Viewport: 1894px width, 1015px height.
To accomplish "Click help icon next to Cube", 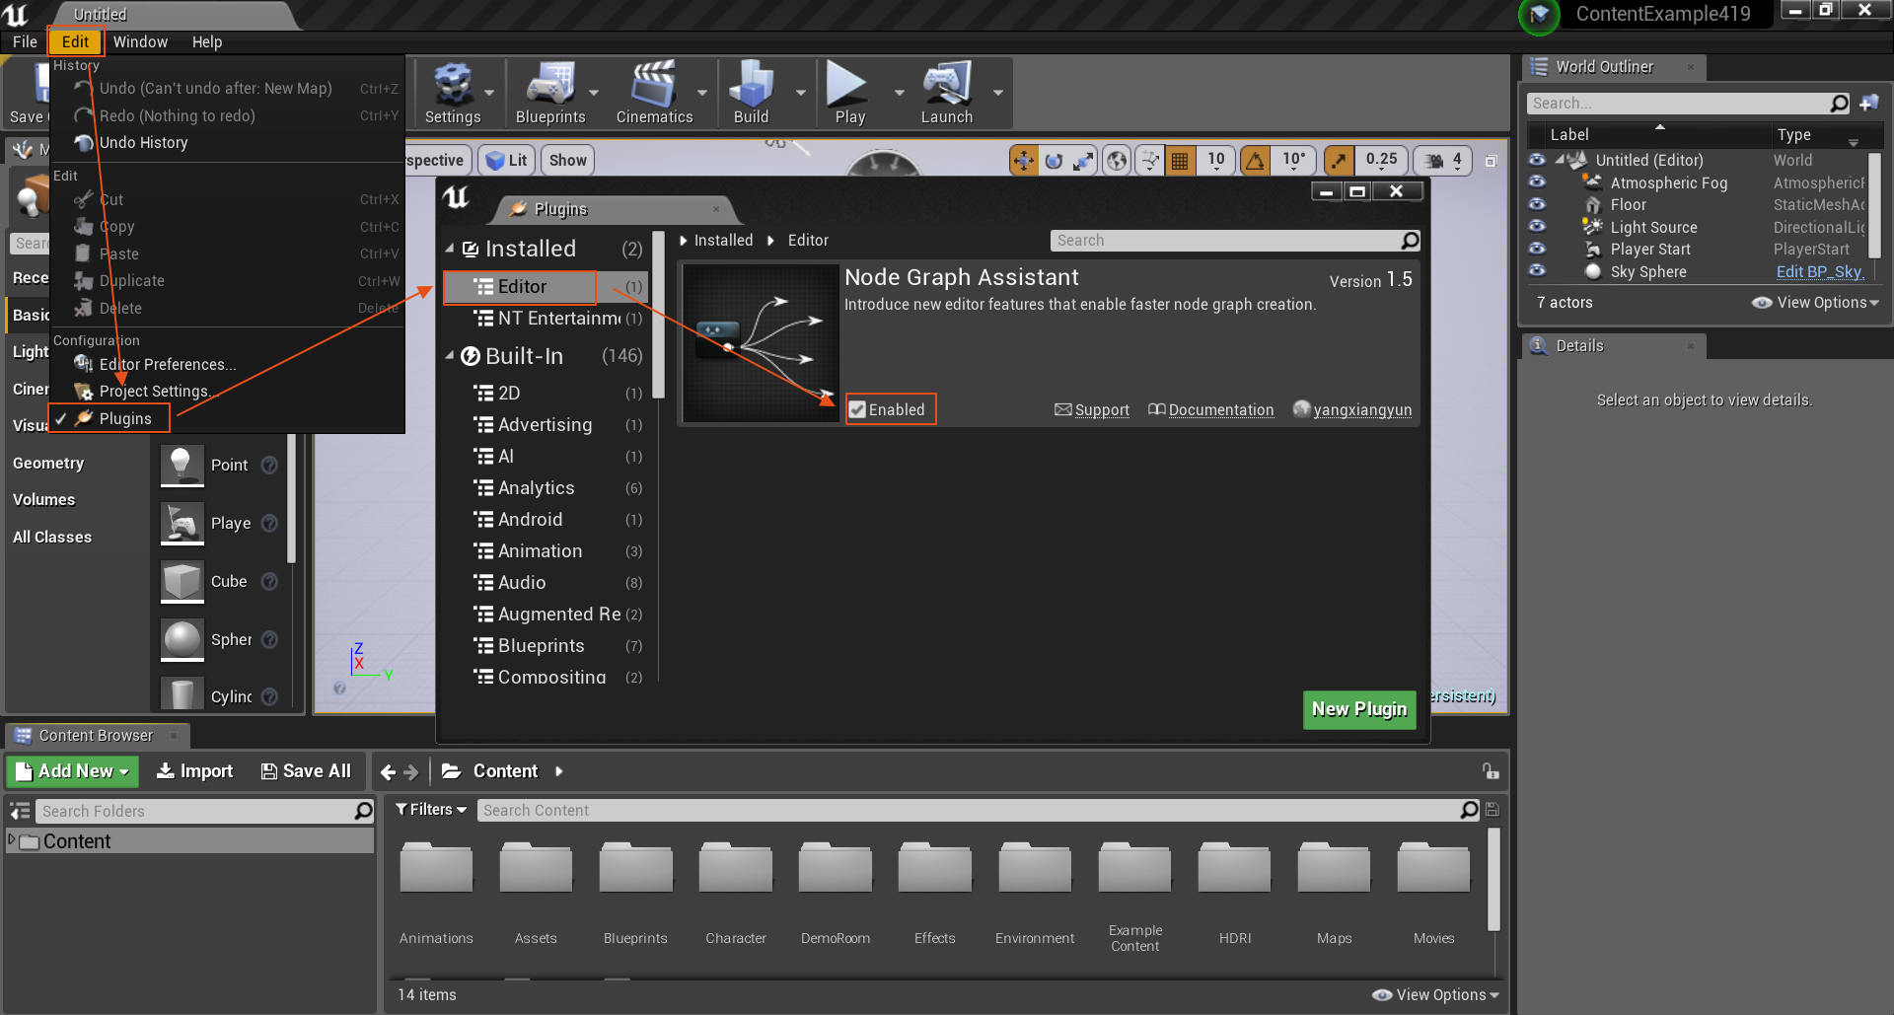I will (x=269, y=581).
